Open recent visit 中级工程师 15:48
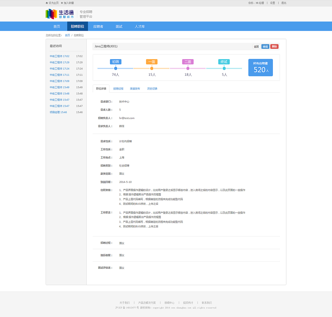 click(x=60, y=94)
